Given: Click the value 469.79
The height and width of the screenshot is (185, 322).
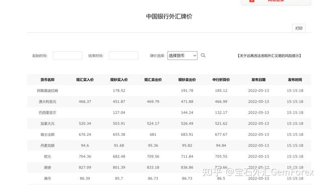Looking at the screenshot, I should tap(153, 101).
